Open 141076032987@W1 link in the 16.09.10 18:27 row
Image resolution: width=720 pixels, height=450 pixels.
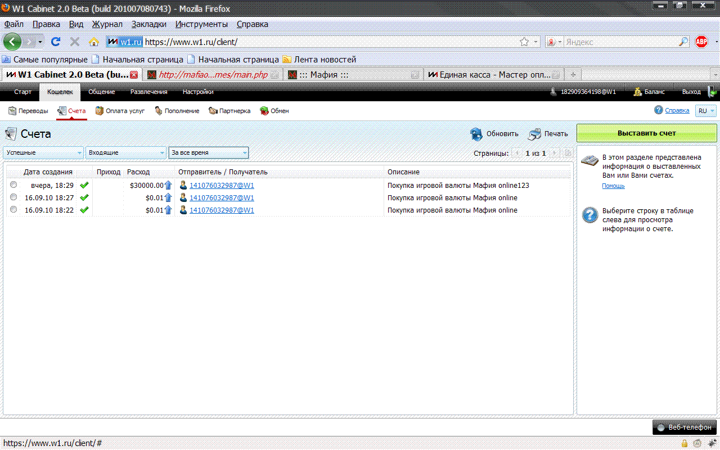(x=222, y=197)
